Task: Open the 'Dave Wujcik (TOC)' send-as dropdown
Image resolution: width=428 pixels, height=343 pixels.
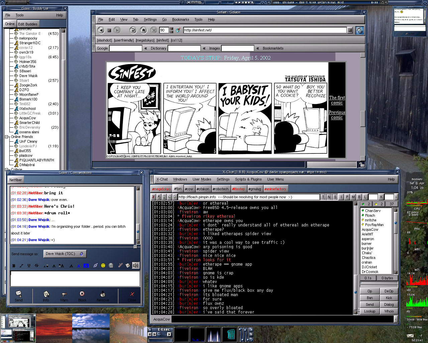Action: click(x=65, y=254)
